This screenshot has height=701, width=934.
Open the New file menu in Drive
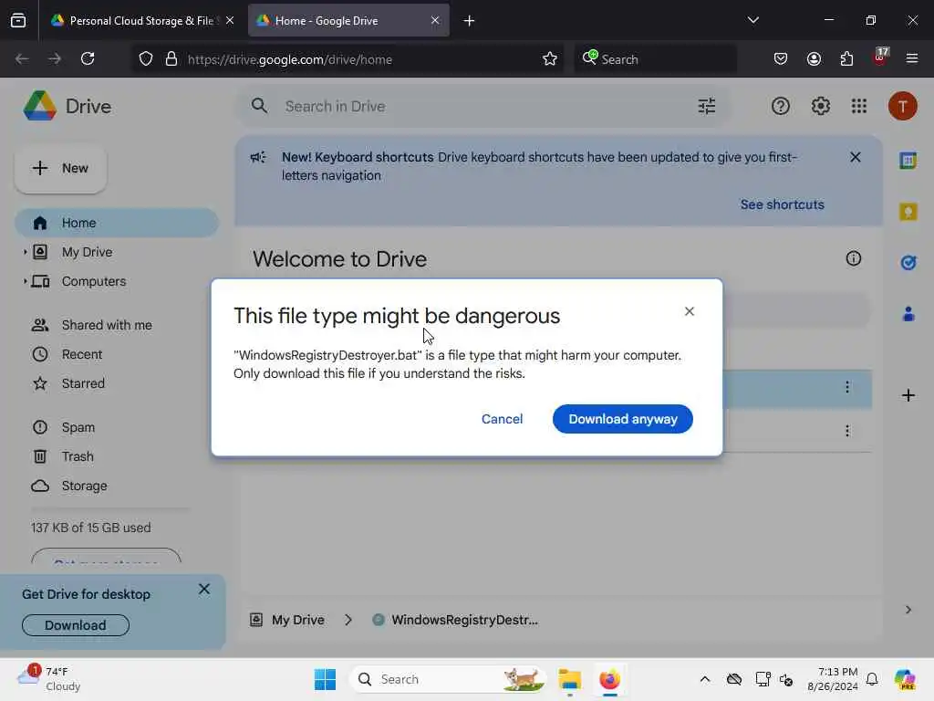[x=61, y=168]
